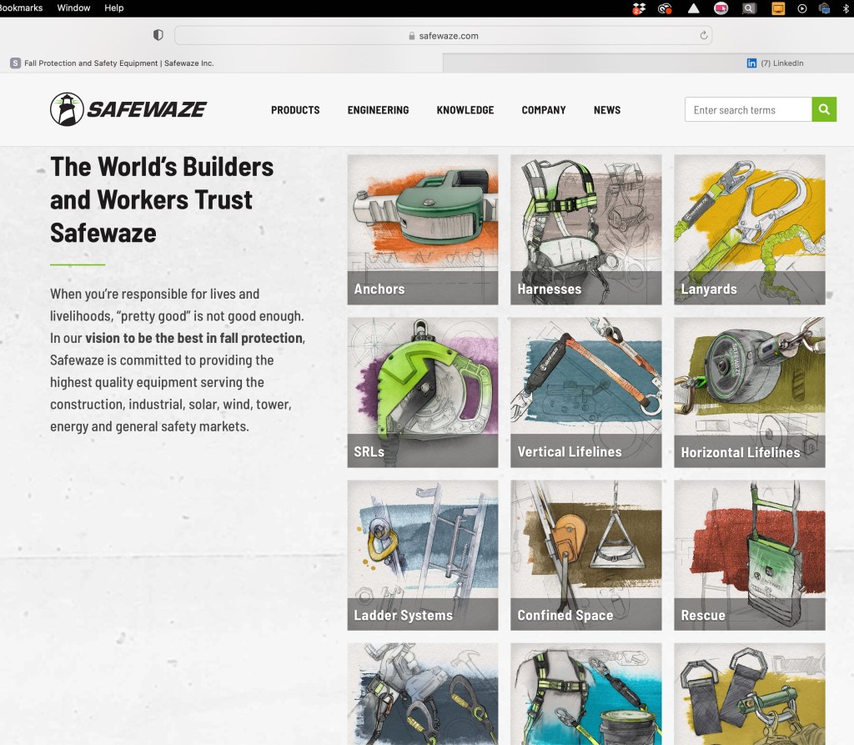Viewport: 854px width, 745px height.
Task: Open the Confined Space category tile
Action: [585, 555]
